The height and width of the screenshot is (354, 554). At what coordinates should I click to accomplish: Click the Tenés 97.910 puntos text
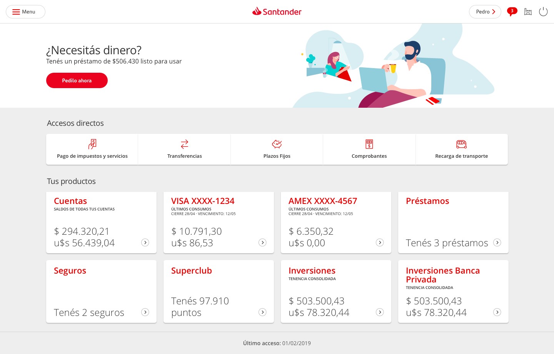200,307
